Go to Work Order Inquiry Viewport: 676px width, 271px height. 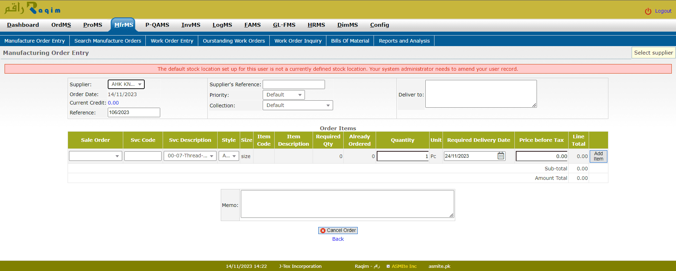point(298,41)
